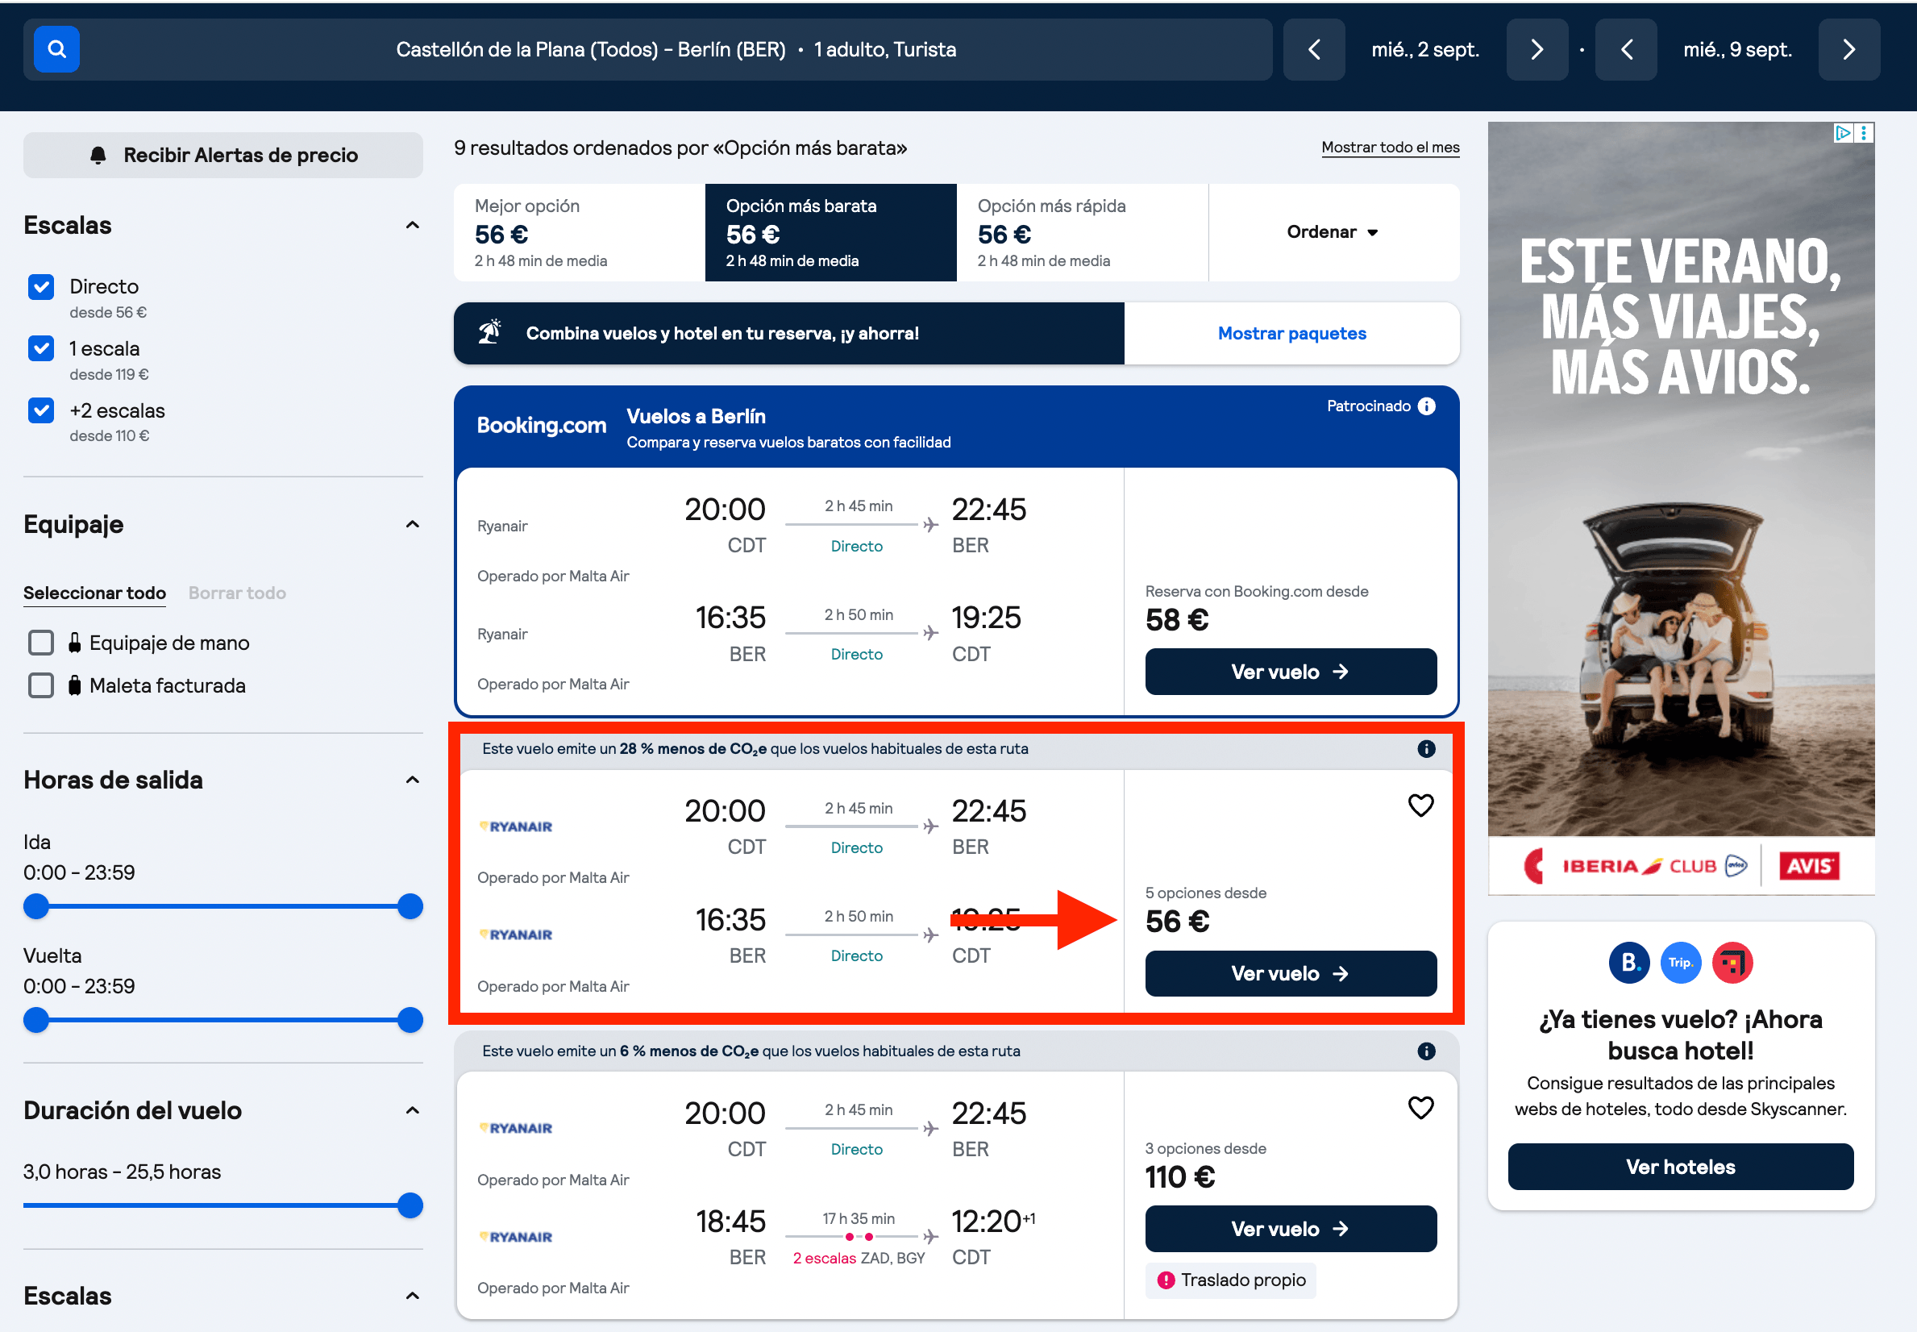
Task: Click the ad options dots icon
Action: pos(1864,133)
